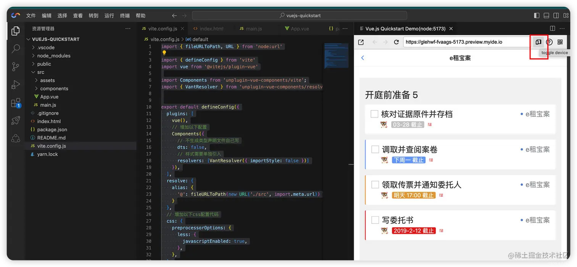Open the 选择 menu

(x=62, y=16)
